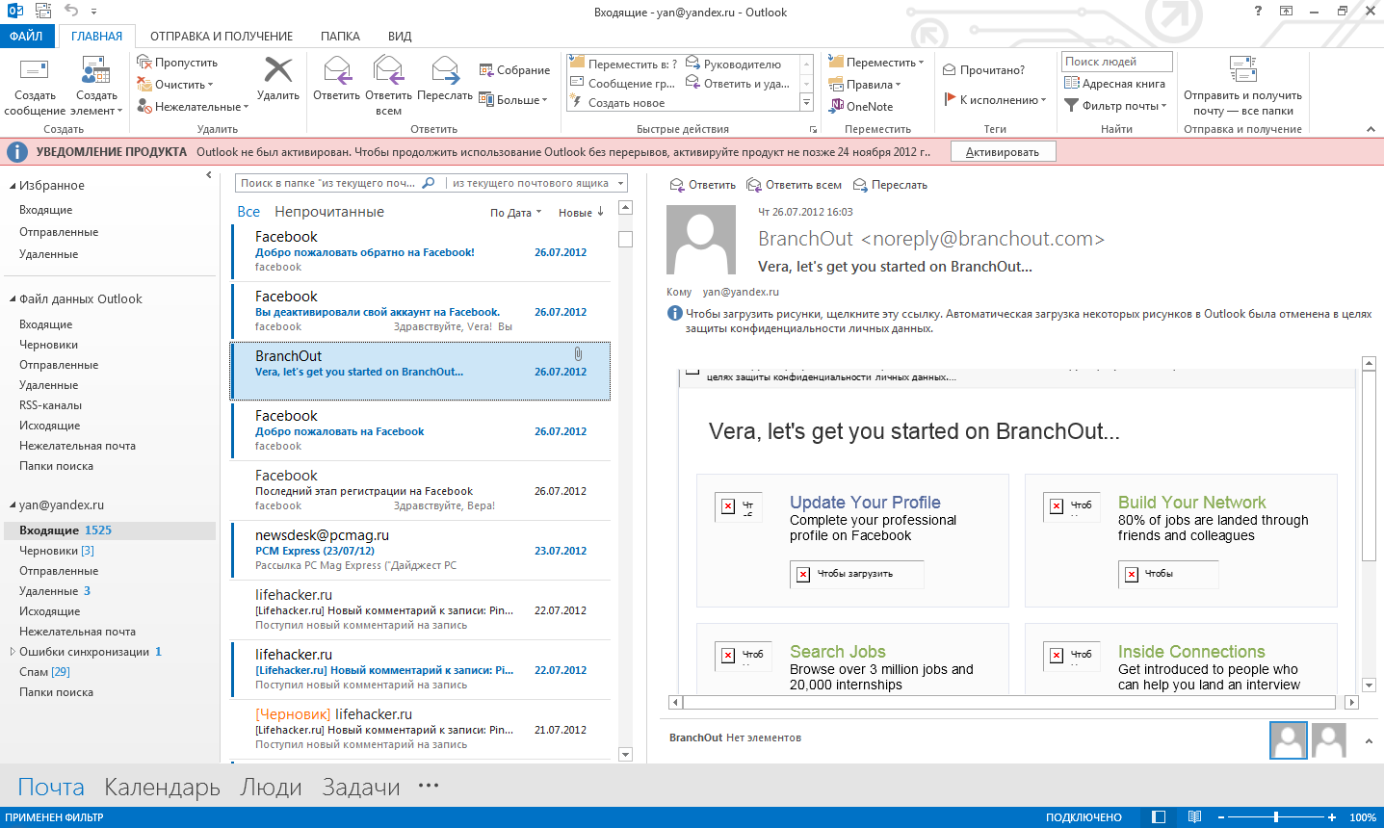Click the zoom out minus button
Screen dimensions: 1384x828
pos(1221,817)
